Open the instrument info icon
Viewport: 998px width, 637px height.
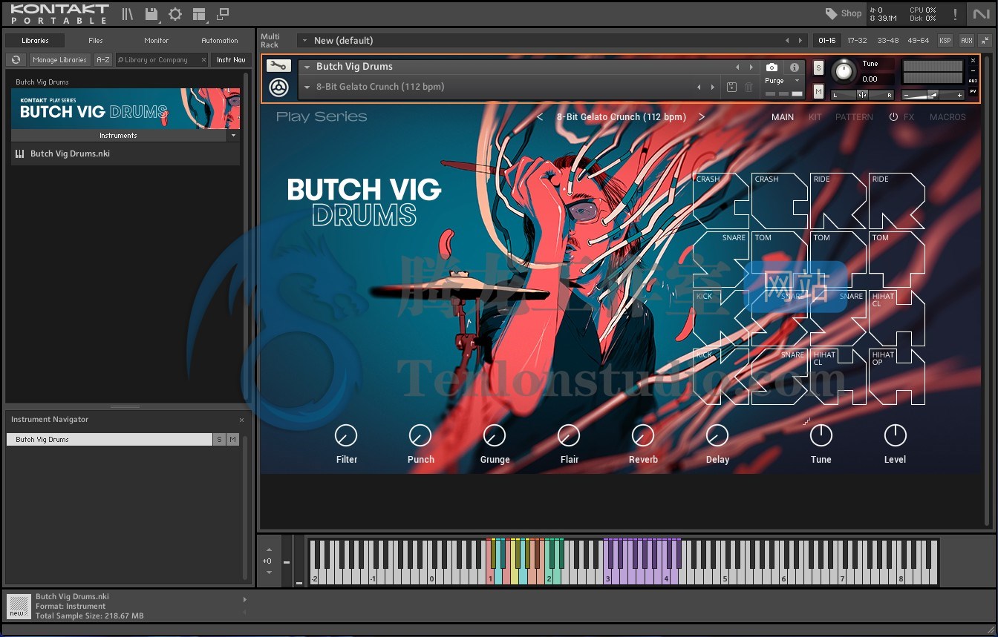(x=794, y=67)
